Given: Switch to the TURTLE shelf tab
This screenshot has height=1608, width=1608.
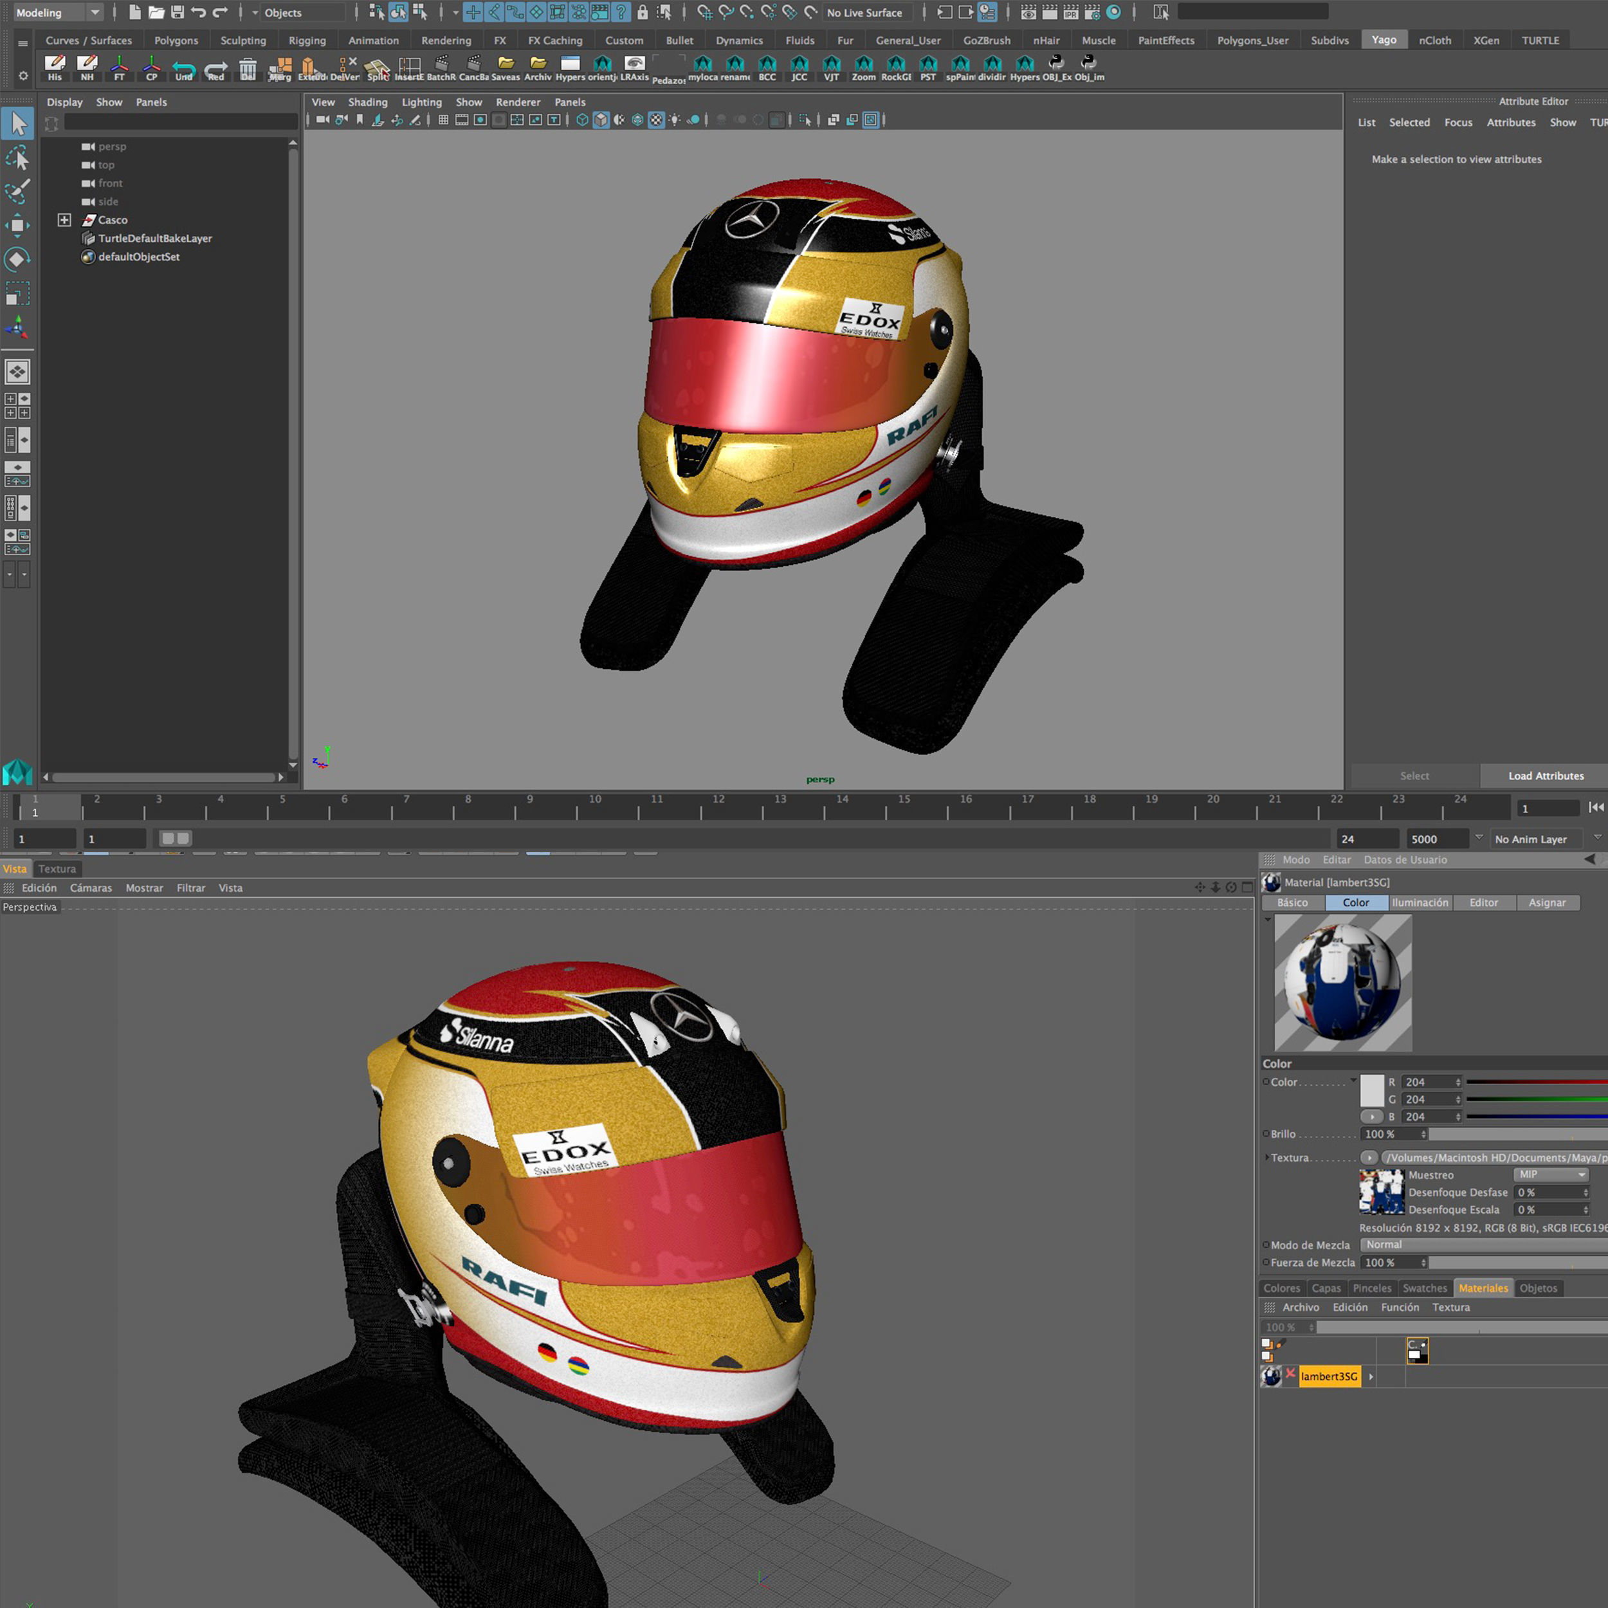Looking at the screenshot, I should coord(1540,40).
